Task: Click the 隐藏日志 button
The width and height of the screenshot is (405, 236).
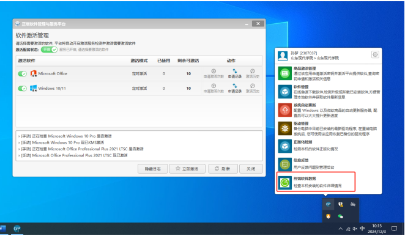Action: click(x=153, y=169)
